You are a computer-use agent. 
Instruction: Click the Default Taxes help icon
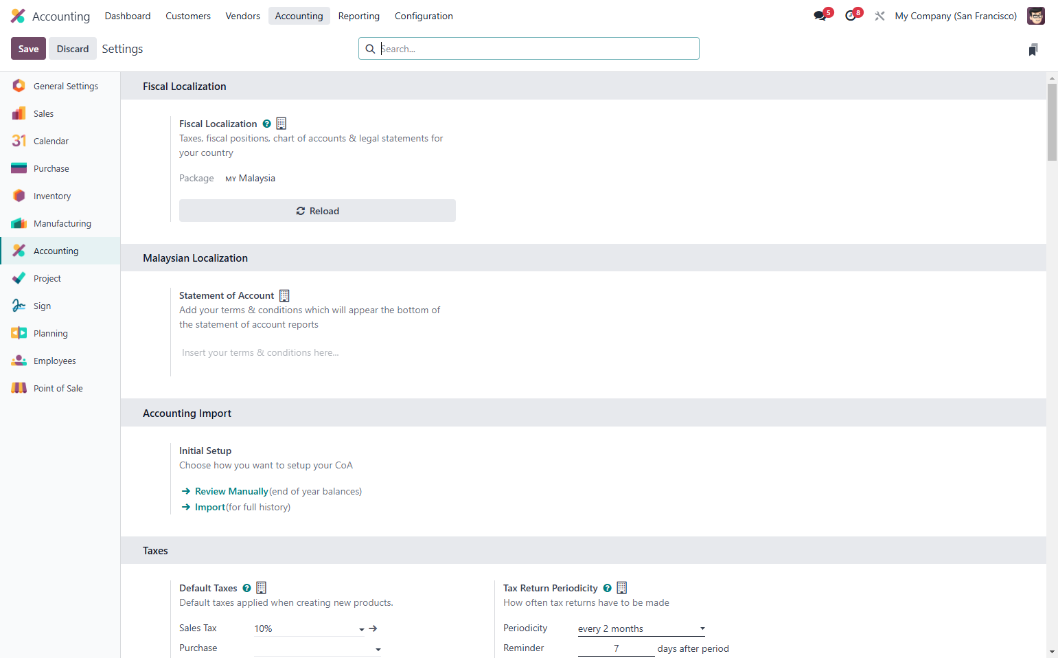[247, 588]
